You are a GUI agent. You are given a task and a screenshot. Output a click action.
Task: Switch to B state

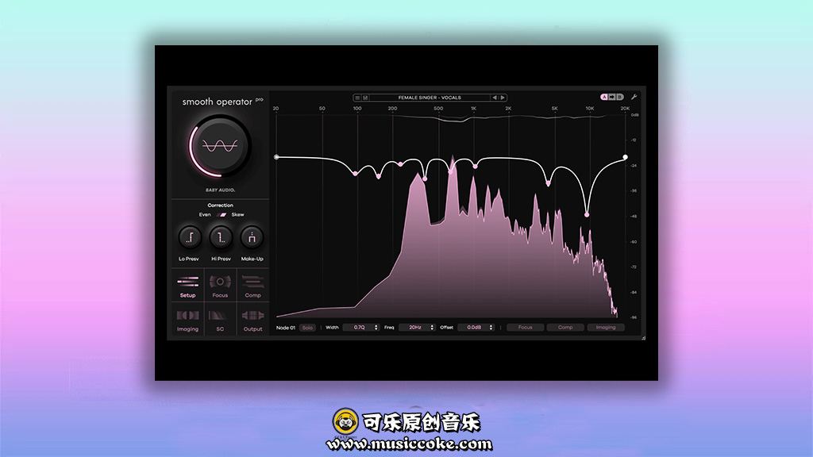619,97
